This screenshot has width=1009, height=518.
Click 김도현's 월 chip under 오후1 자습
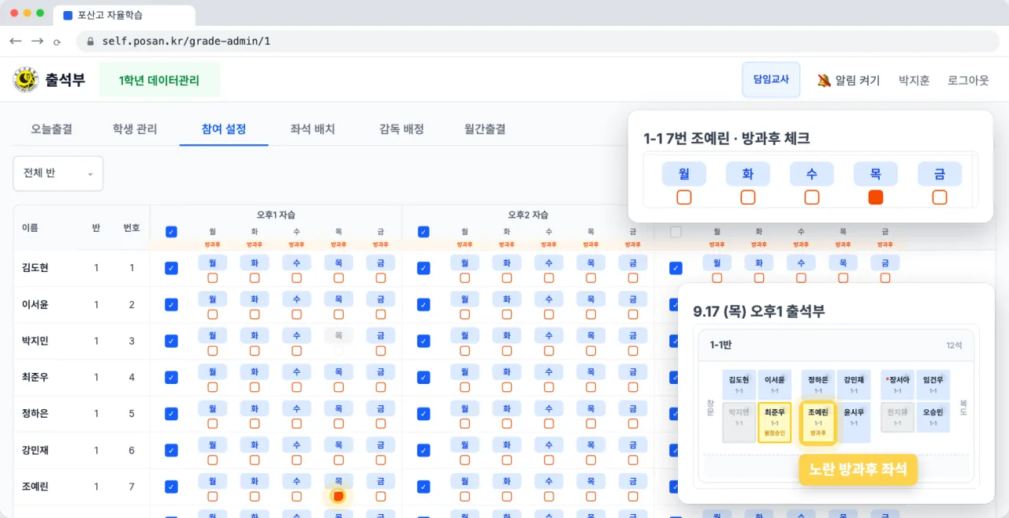pos(213,263)
